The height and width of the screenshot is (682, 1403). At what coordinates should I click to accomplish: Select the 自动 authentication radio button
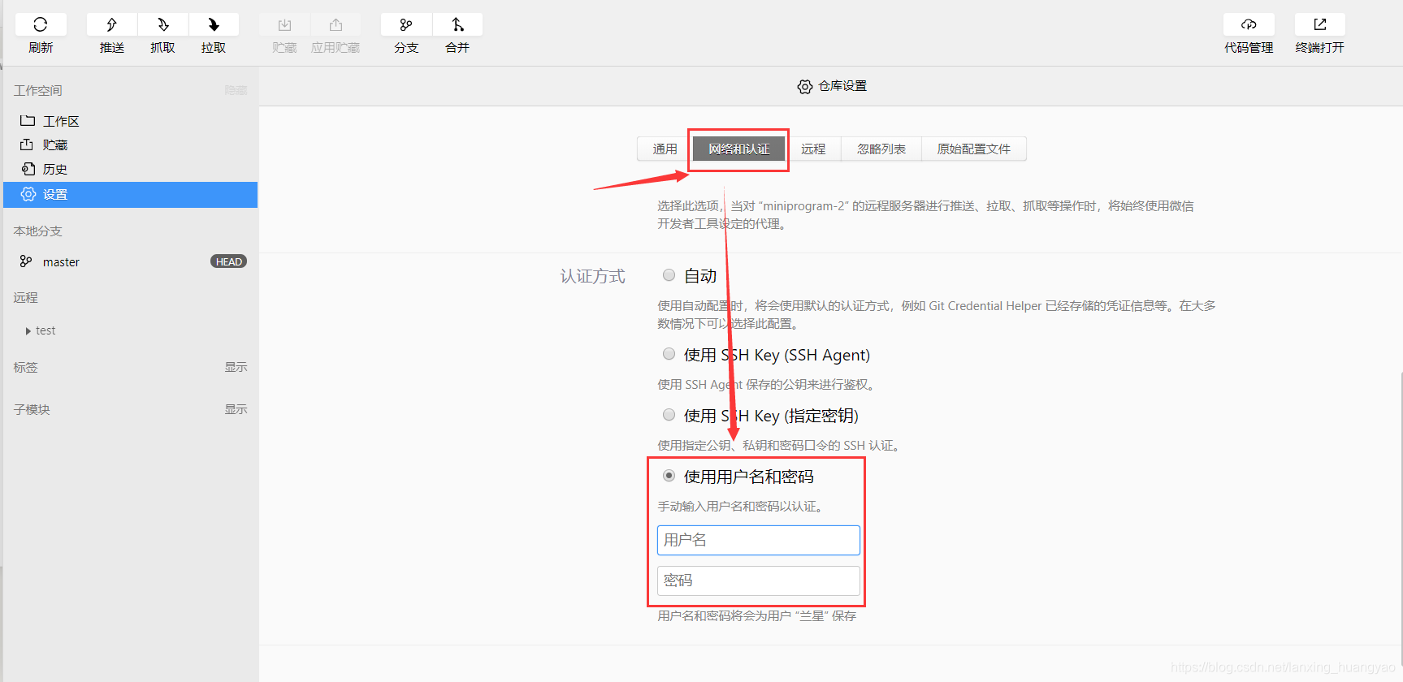(669, 275)
